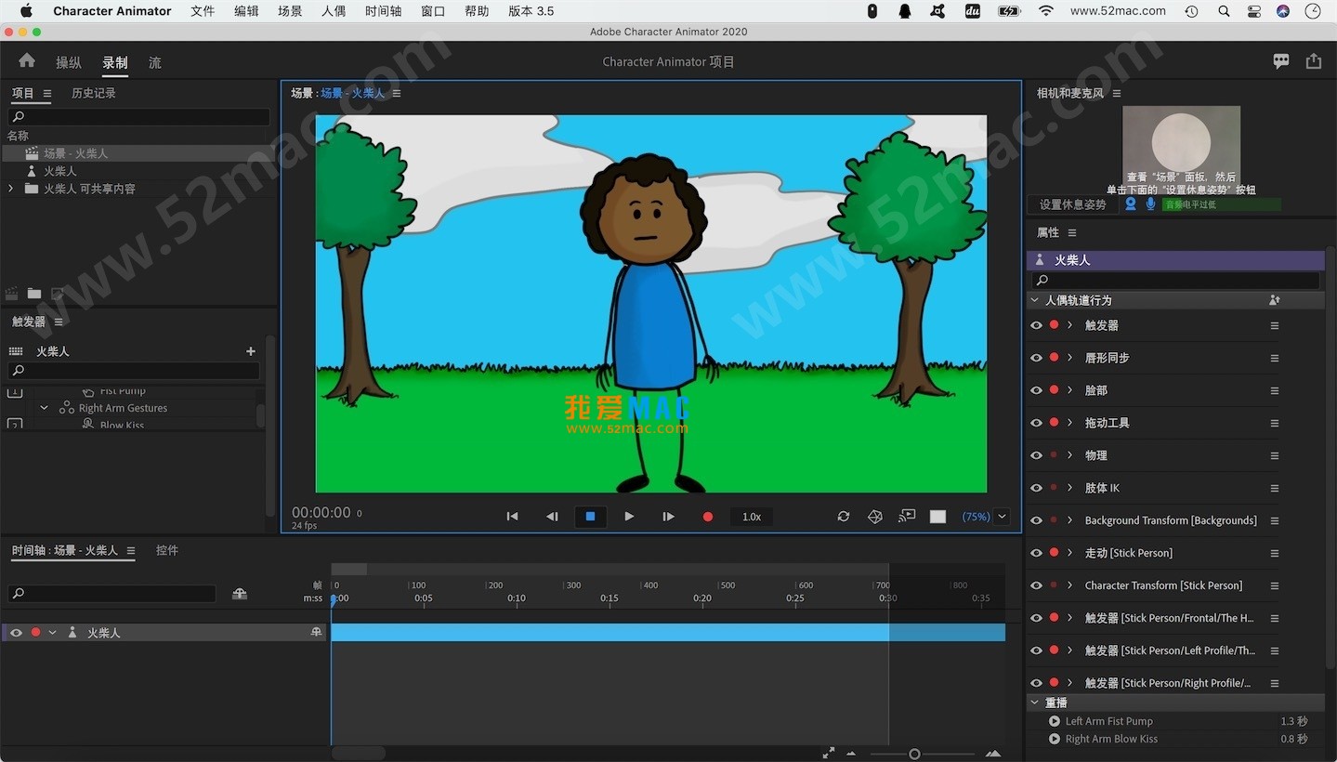Open the 控件 tab
Viewport: 1337px width, 762px height.
tap(167, 550)
